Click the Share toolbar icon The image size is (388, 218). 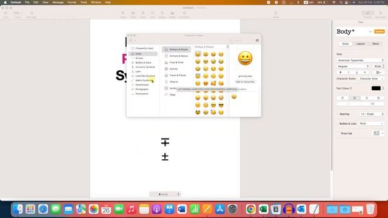(276, 13)
